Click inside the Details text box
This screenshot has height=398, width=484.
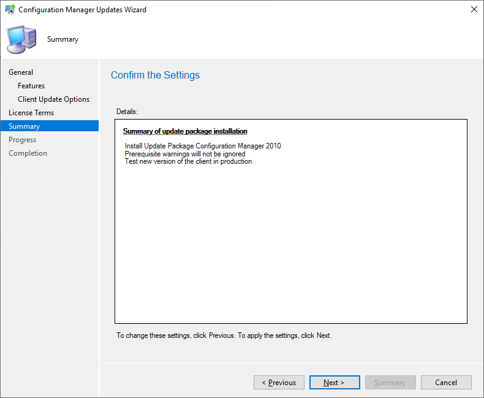(x=290, y=245)
